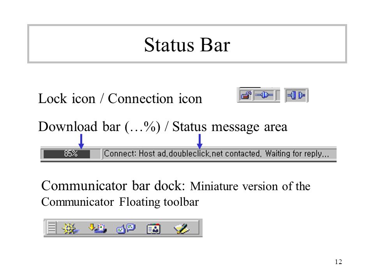Open Mailbox icon in Communicator dock
This screenshot has height=280, width=374.
pyautogui.click(x=97, y=228)
